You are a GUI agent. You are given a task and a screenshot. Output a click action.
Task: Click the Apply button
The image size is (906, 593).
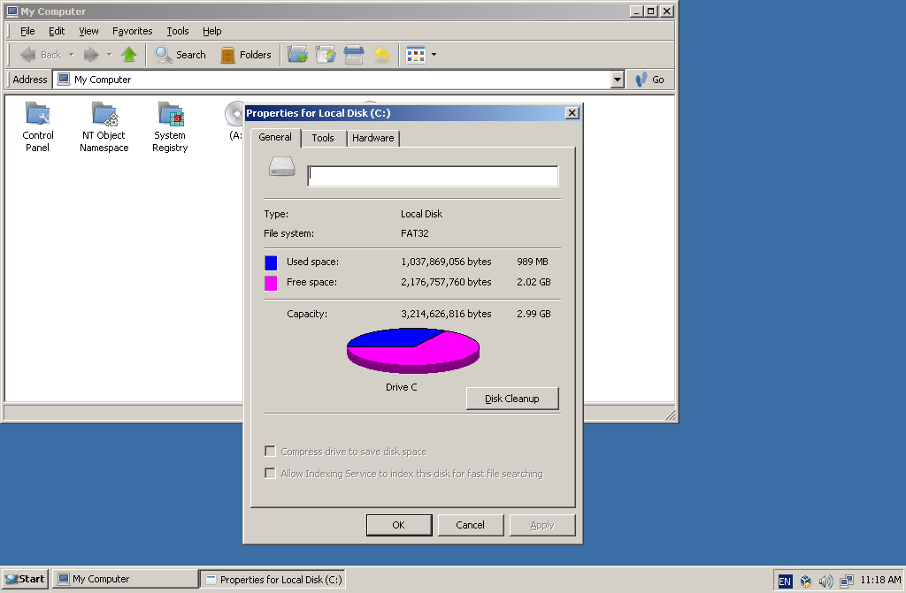[542, 525]
